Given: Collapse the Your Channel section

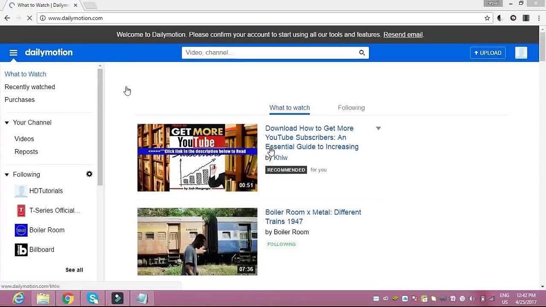Looking at the screenshot, I should [7, 123].
